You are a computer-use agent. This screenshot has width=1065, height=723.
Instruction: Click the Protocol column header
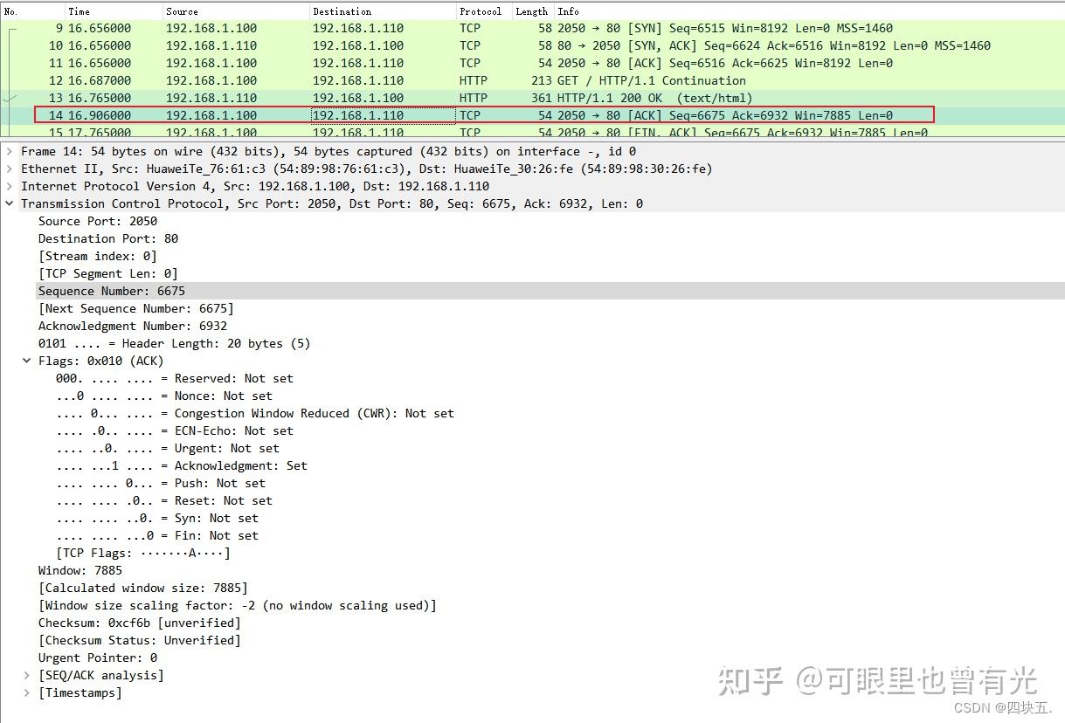481,11
